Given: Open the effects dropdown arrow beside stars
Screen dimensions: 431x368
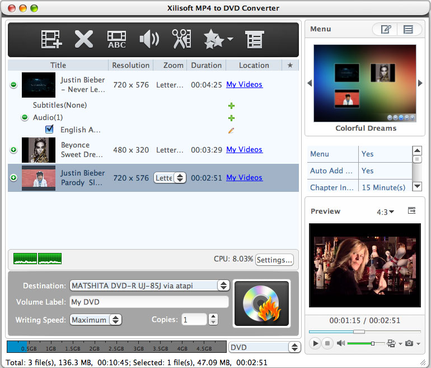Looking at the screenshot, I should tap(231, 39).
